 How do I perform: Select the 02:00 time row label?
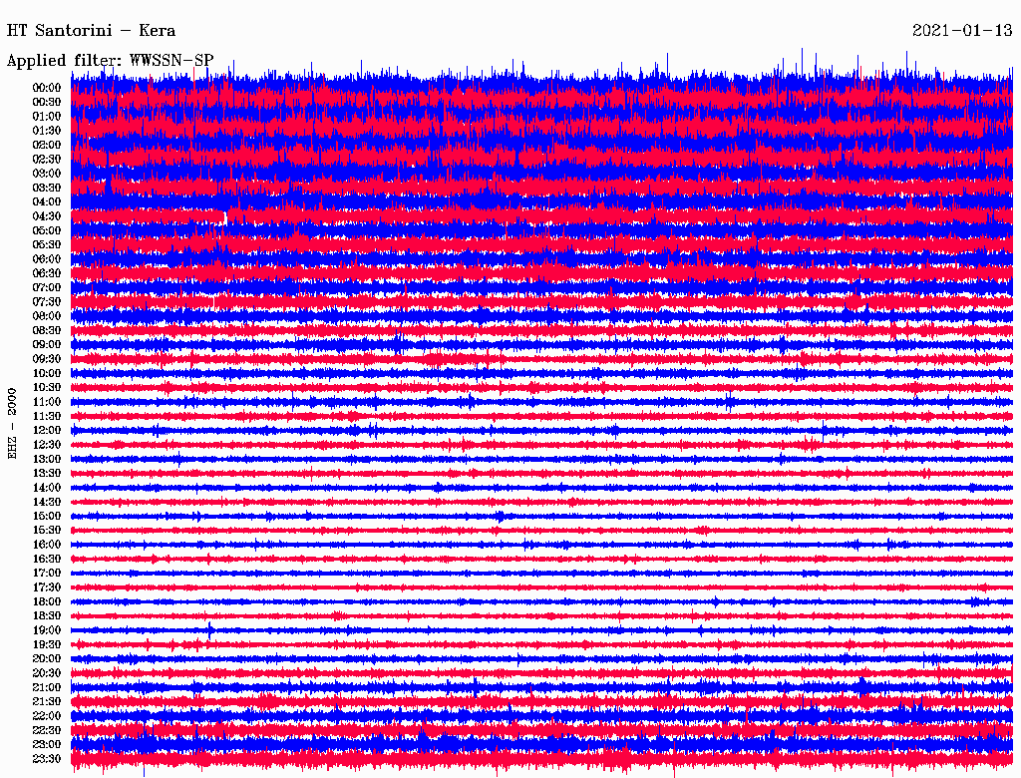pyautogui.click(x=47, y=145)
